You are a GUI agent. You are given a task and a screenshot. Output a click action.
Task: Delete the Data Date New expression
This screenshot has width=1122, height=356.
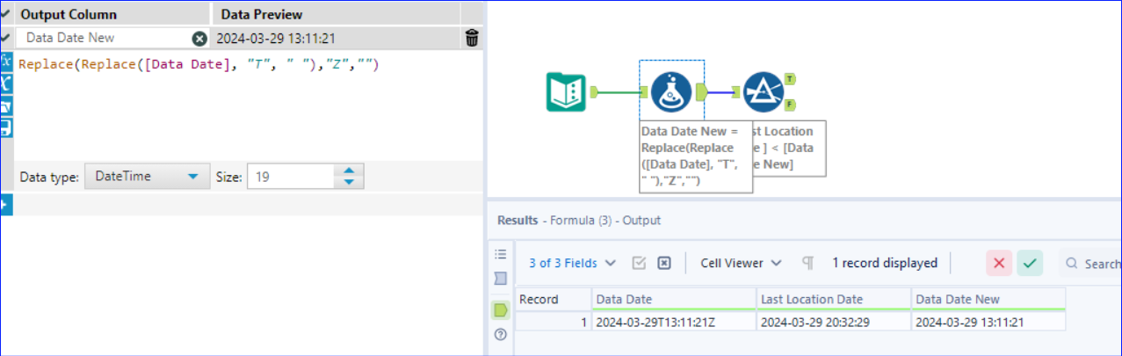pos(472,38)
